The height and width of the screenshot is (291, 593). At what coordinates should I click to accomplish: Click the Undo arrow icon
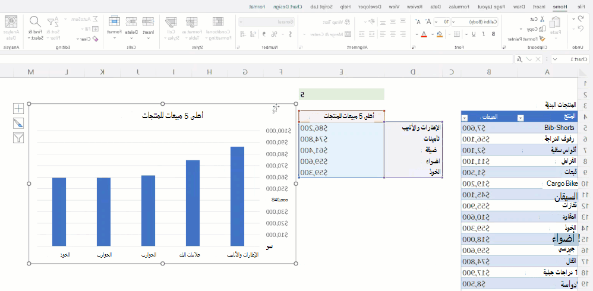point(581,19)
